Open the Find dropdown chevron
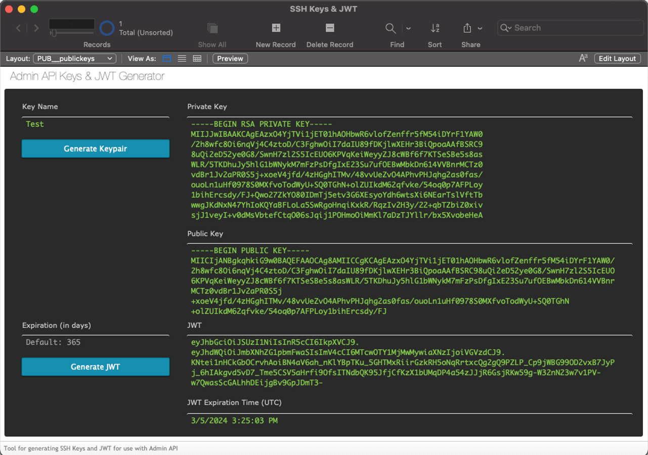Viewport: 648px width, 455px height. pyautogui.click(x=408, y=29)
